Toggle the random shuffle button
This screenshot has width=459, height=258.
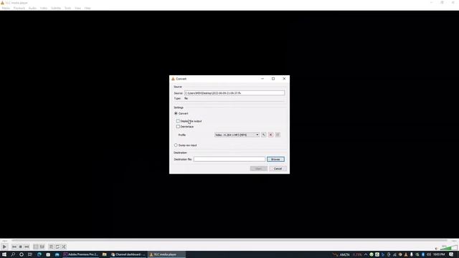click(64, 247)
